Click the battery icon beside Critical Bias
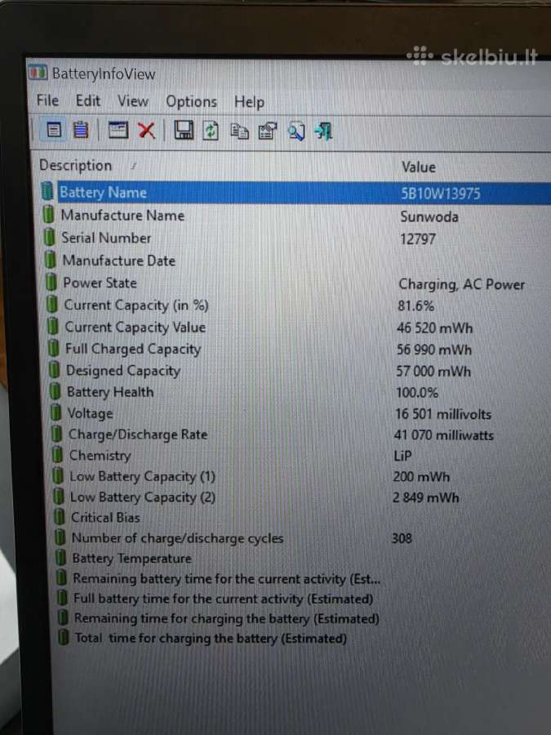Image resolution: width=551 pixels, height=735 pixels. pos(59,517)
